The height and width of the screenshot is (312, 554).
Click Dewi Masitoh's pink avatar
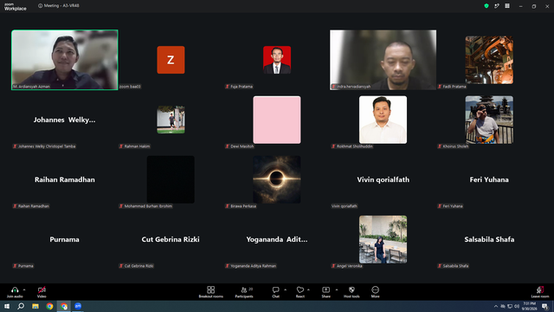[277, 120]
